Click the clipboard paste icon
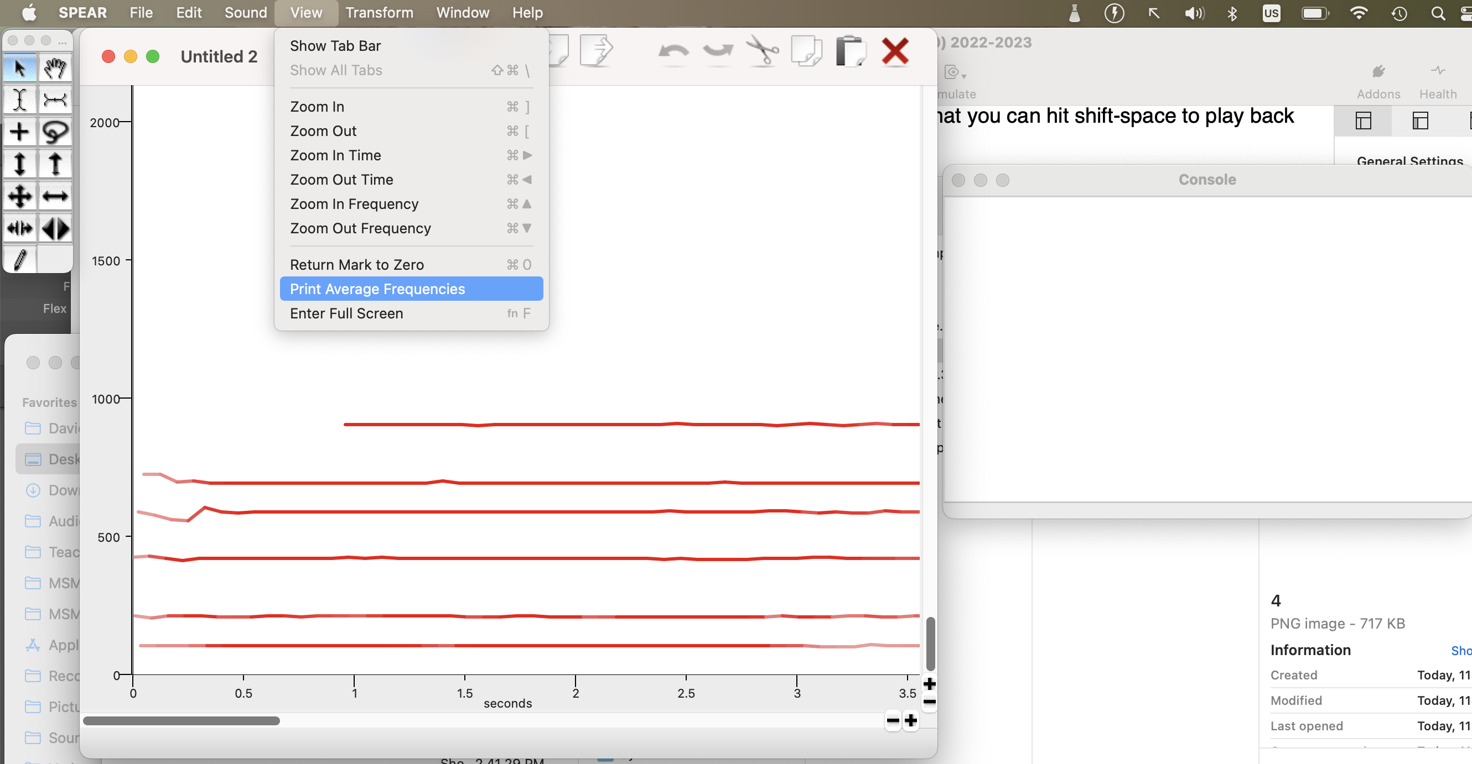Image resolution: width=1472 pixels, height=764 pixels. coord(851,51)
